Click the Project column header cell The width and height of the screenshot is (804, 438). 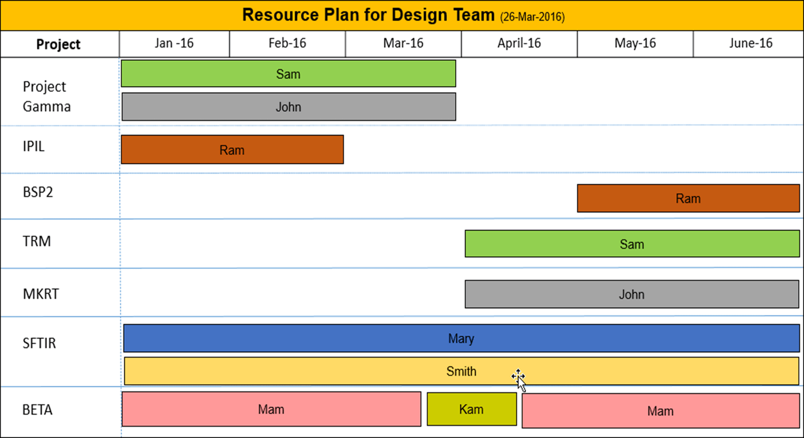[x=59, y=45]
